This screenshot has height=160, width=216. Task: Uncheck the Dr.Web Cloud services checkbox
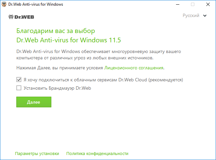tap(19, 80)
